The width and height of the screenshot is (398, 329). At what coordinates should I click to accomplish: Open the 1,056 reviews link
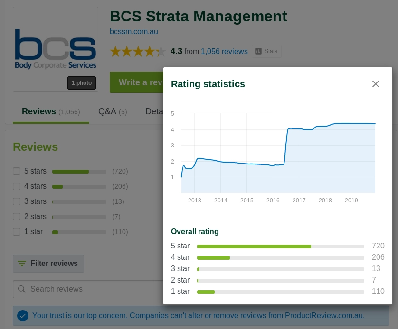tap(224, 51)
